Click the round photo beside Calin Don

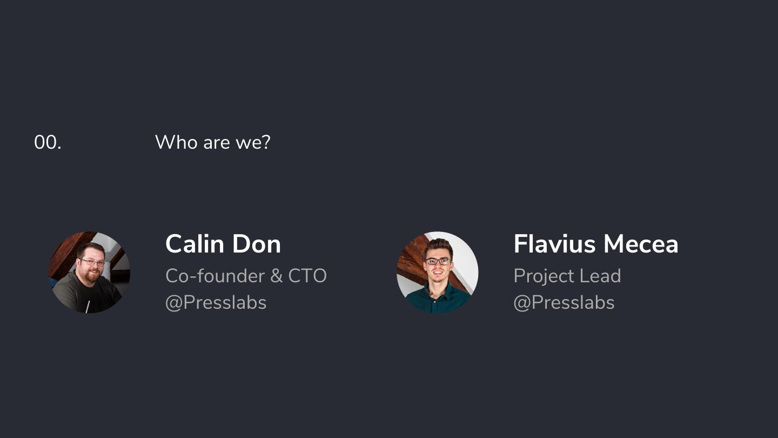pyautogui.click(x=89, y=273)
